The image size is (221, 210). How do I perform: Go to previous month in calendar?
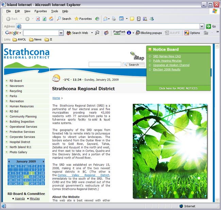(x=9, y=161)
